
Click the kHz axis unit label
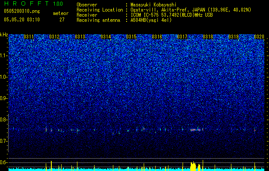click(x=4, y=35)
